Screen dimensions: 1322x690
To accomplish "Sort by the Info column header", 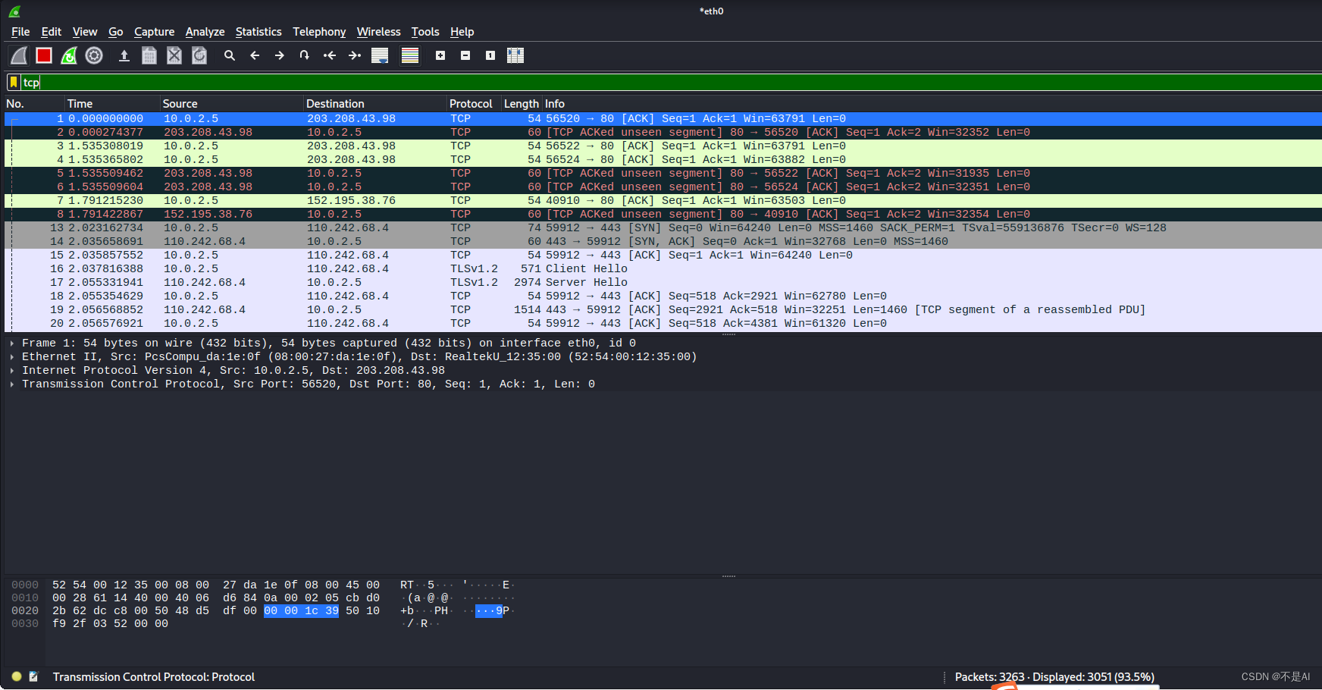I will click(932, 104).
